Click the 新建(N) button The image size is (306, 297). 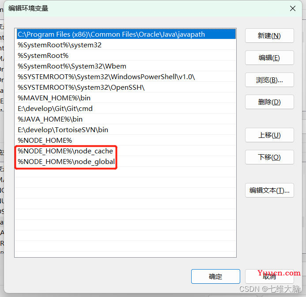(x=269, y=35)
